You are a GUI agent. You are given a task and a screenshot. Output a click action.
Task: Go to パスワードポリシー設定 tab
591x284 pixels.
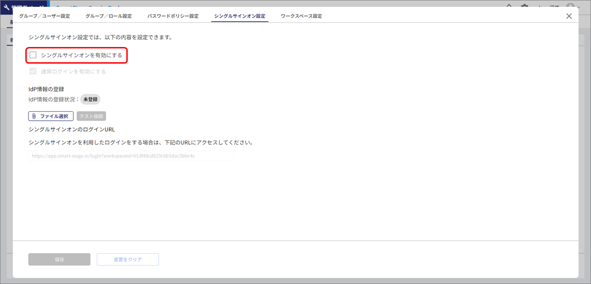[173, 16]
